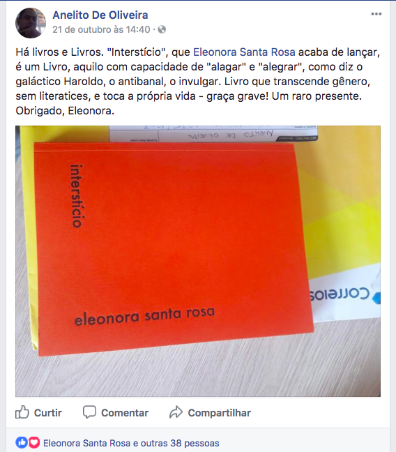This screenshot has width=396, height=452.
Task: Share the post via Compartilhar label
Action: [220, 413]
